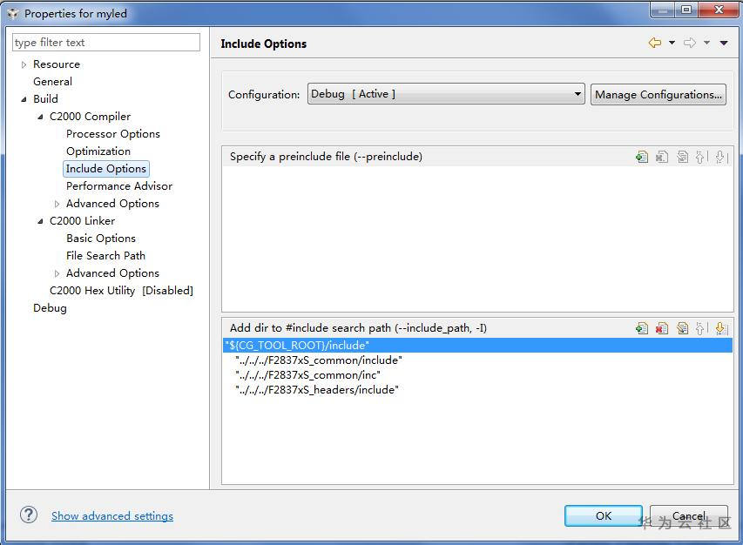The height and width of the screenshot is (545, 743).
Task: Click Add icon in preinclude file section
Action: click(x=642, y=157)
